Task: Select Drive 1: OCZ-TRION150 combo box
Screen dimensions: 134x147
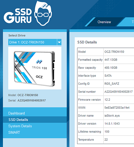Action: pyautogui.click(x=35, y=42)
